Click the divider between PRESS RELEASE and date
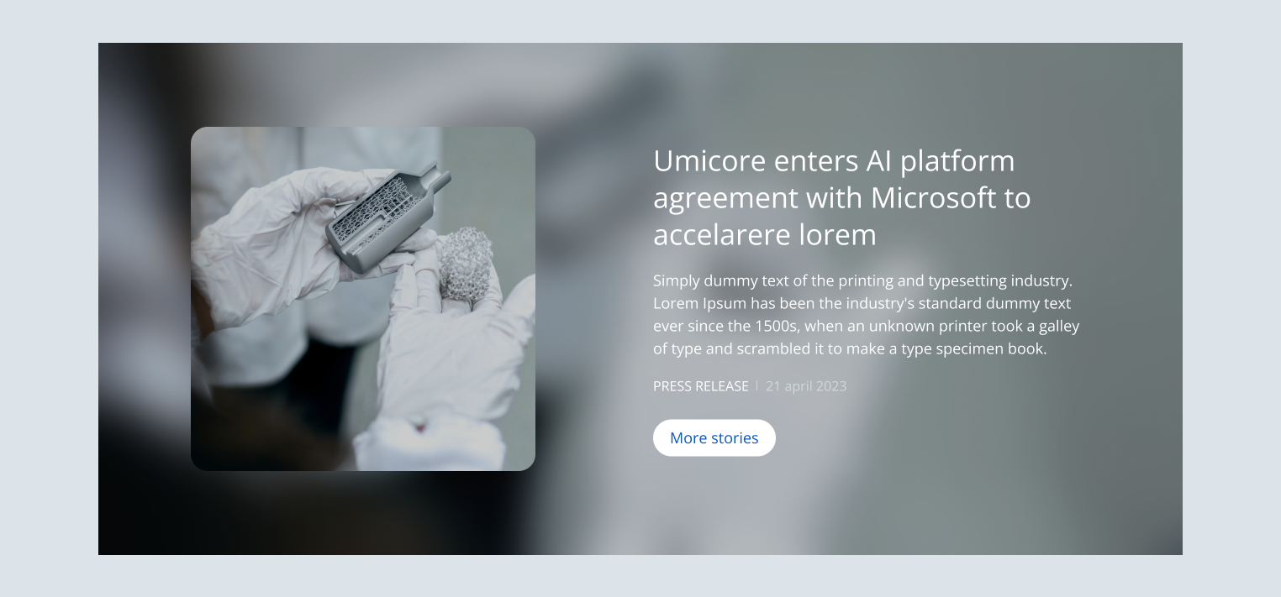 (756, 385)
